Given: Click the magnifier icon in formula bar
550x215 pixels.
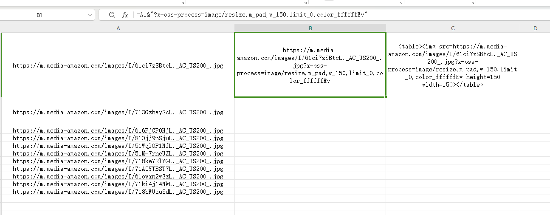Looking at the screenshot, I should (x=112, y=15).
